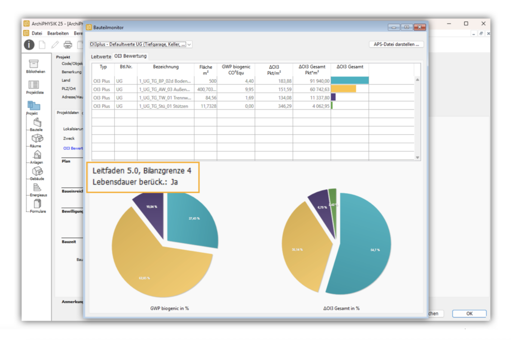Close the Bauteilmonitor window
Viewport: 511px width, 340px height.
[420, 27]
